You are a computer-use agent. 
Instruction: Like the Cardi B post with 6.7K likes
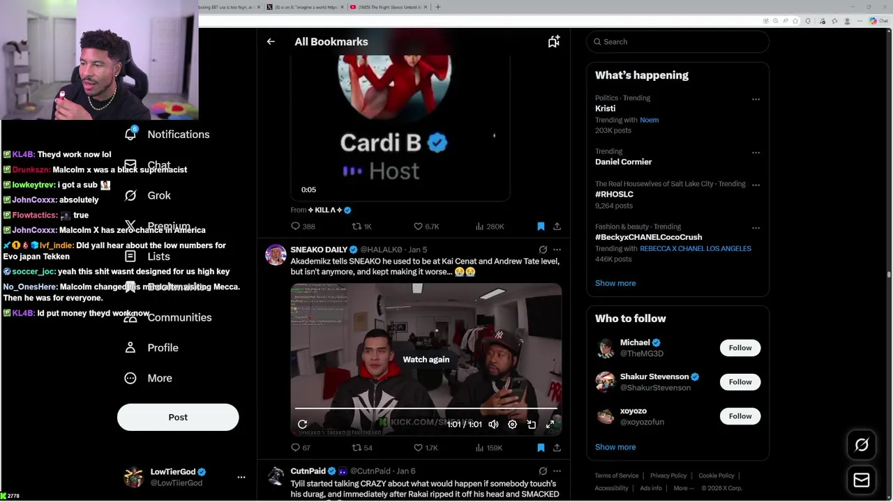tap(426, 227)
